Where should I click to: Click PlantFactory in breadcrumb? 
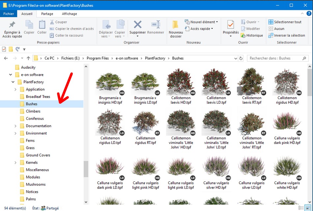tap(155, 58)
